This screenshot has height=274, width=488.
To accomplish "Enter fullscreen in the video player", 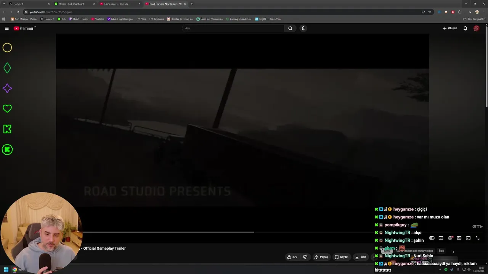I will [477, 238].
